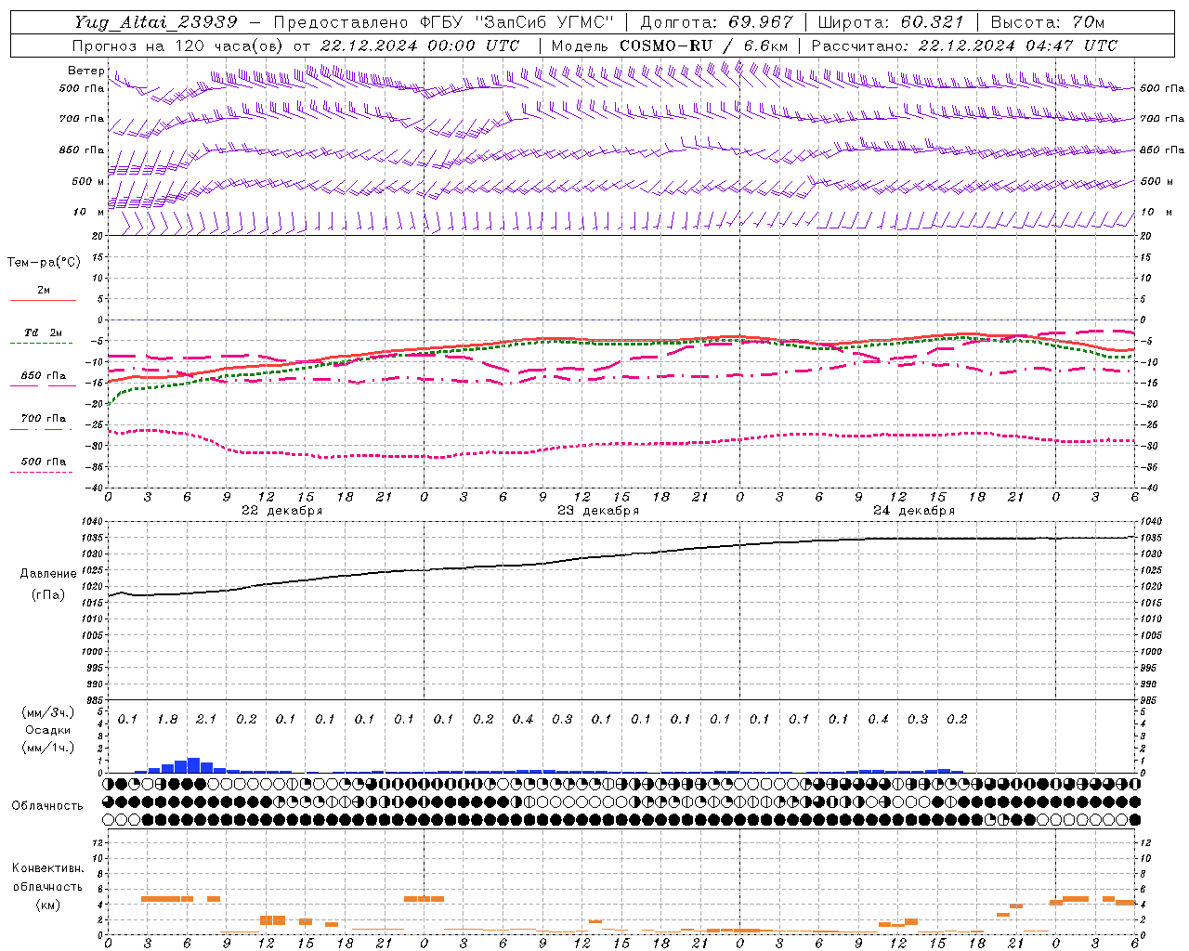Click the '10 м' wind level label on left

[89, 213]
